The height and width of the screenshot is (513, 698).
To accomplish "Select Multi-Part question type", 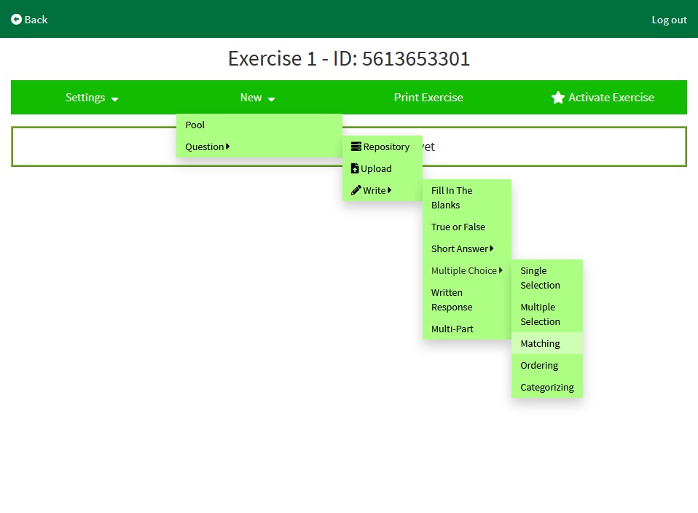I will (x=452, y=329).
